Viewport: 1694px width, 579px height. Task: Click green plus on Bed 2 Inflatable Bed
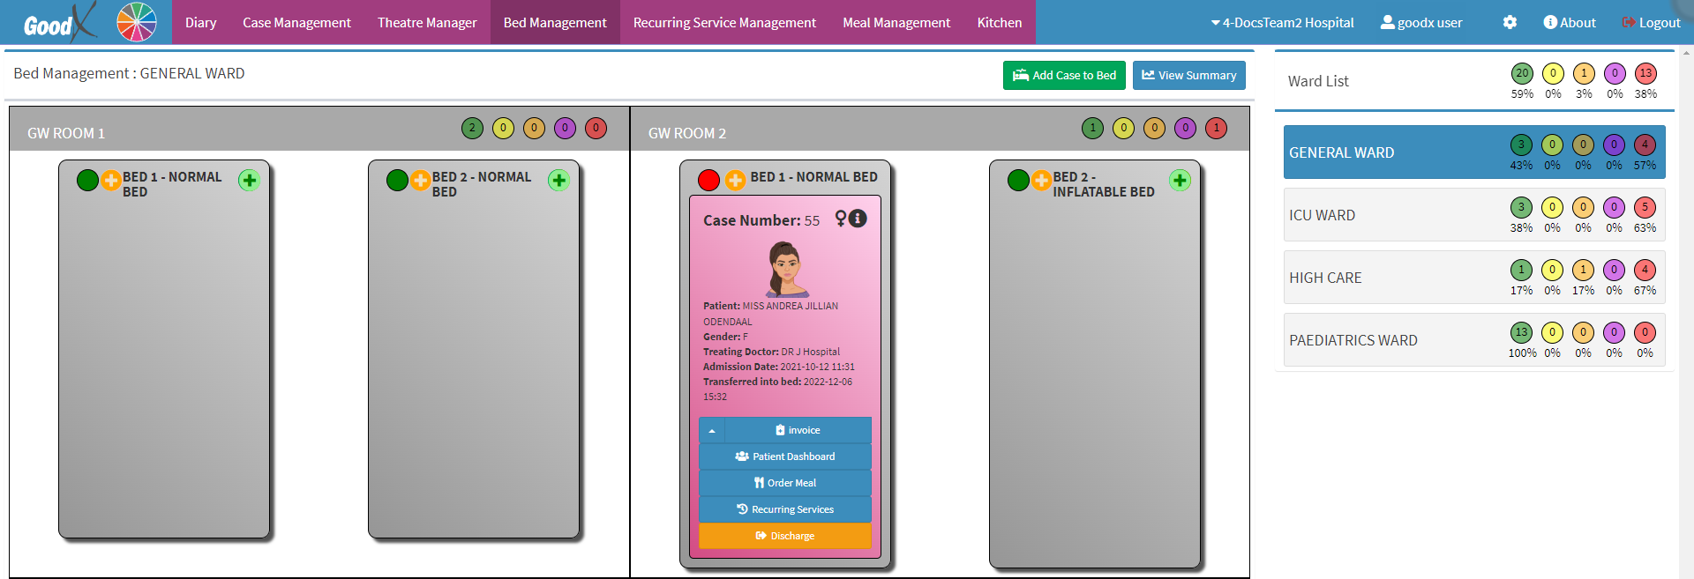tap(1180, 180)
